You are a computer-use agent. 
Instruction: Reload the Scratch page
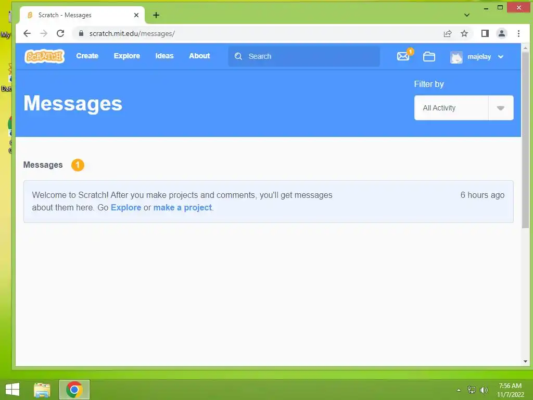60,33
